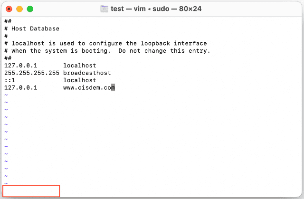Click the first blue tilde empty line
This screenshot has height=199, width=304.
pyautogui.click(x=6, y=95)
